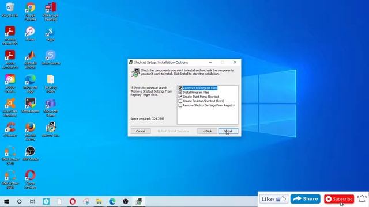This screenshot has width=369, height=207.
Task: Open File Explorer from the taskbar
Action: pyautogui.click(x=99, y=201)
